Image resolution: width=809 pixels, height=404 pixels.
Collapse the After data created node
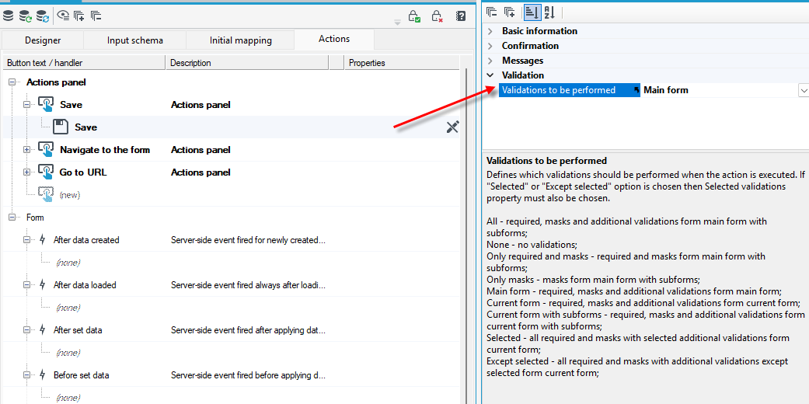pyautogui.click(x=27, y=240)
